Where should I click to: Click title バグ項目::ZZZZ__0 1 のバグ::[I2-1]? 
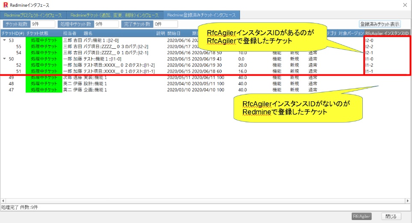pos(116,53)
